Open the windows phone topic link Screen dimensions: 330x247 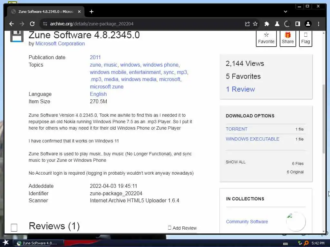pyautogui.click(x=160, y=65)
